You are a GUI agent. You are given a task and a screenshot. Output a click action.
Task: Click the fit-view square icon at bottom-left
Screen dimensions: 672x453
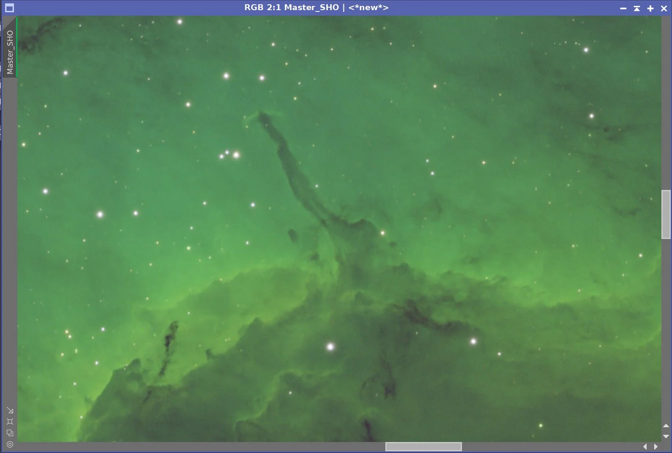(10, 422)
